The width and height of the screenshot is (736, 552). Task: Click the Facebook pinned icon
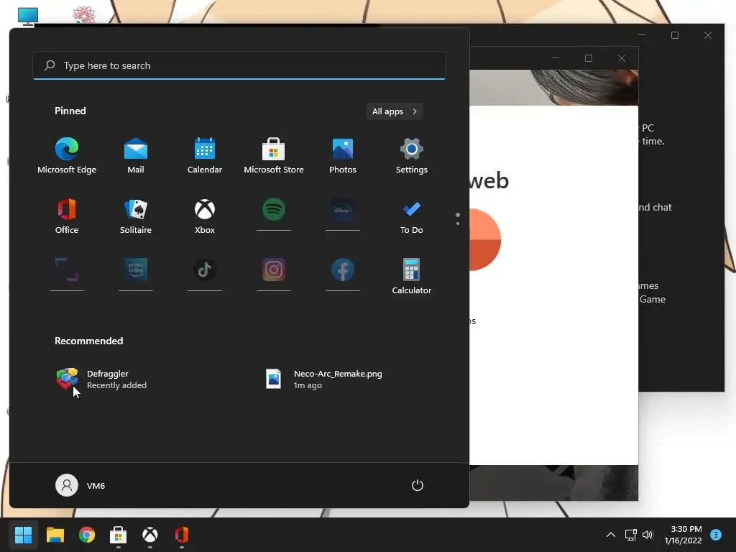343,270
